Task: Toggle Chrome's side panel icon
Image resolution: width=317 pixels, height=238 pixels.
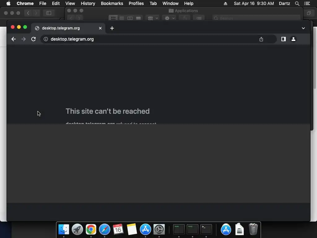Action: coord(284,39)
